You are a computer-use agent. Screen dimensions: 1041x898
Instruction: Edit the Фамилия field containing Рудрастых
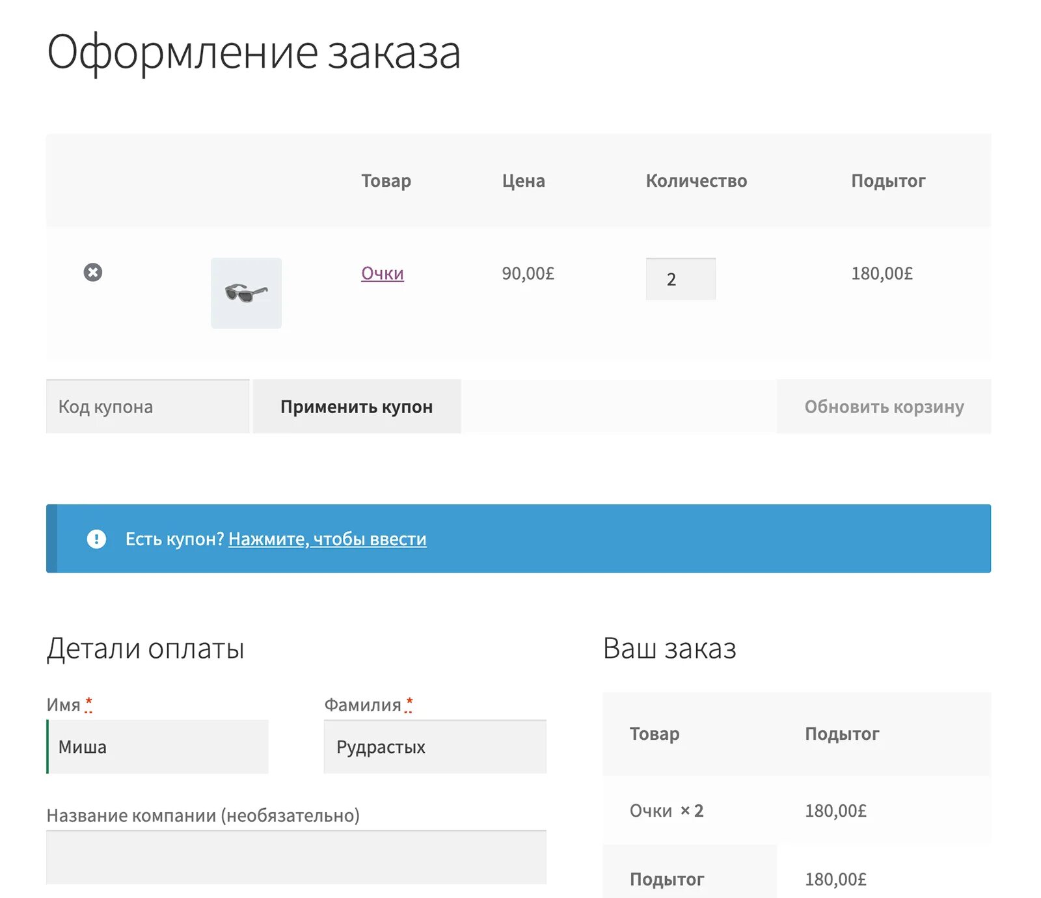pyautogui.click(x=435, y=746)
